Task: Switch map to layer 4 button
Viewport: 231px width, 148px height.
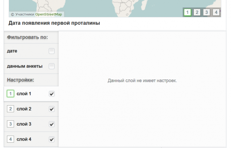Action: point(216,12)
